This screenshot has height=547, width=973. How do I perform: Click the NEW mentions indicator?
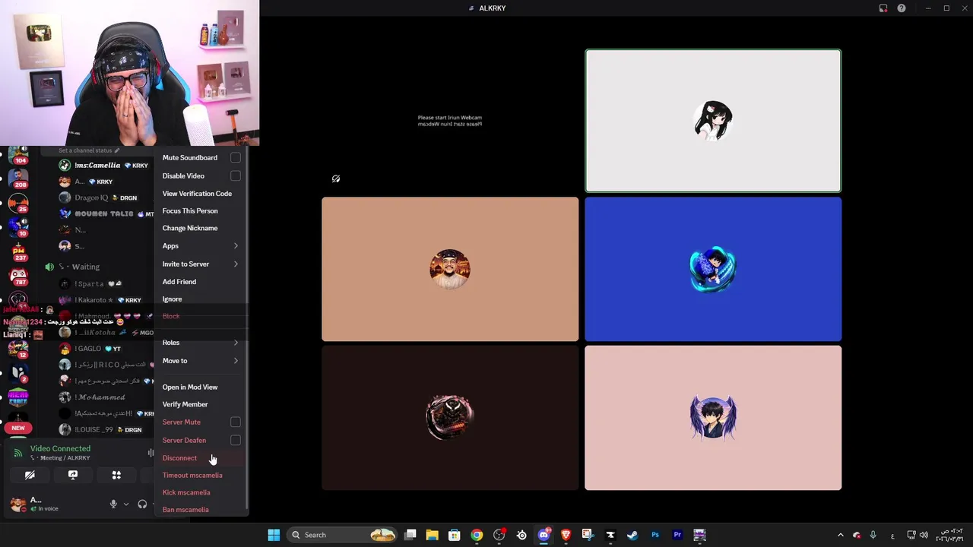(18, 428)
